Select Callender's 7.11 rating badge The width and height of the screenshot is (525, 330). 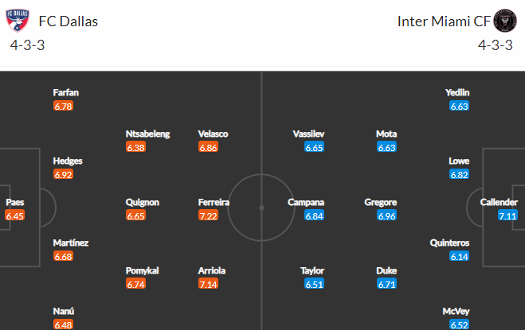pos(507,215)
